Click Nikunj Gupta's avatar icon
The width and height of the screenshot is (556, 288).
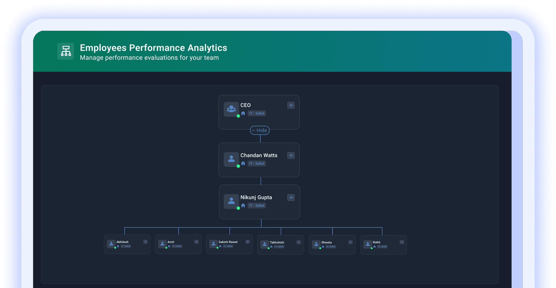click(x=231, y=201)
